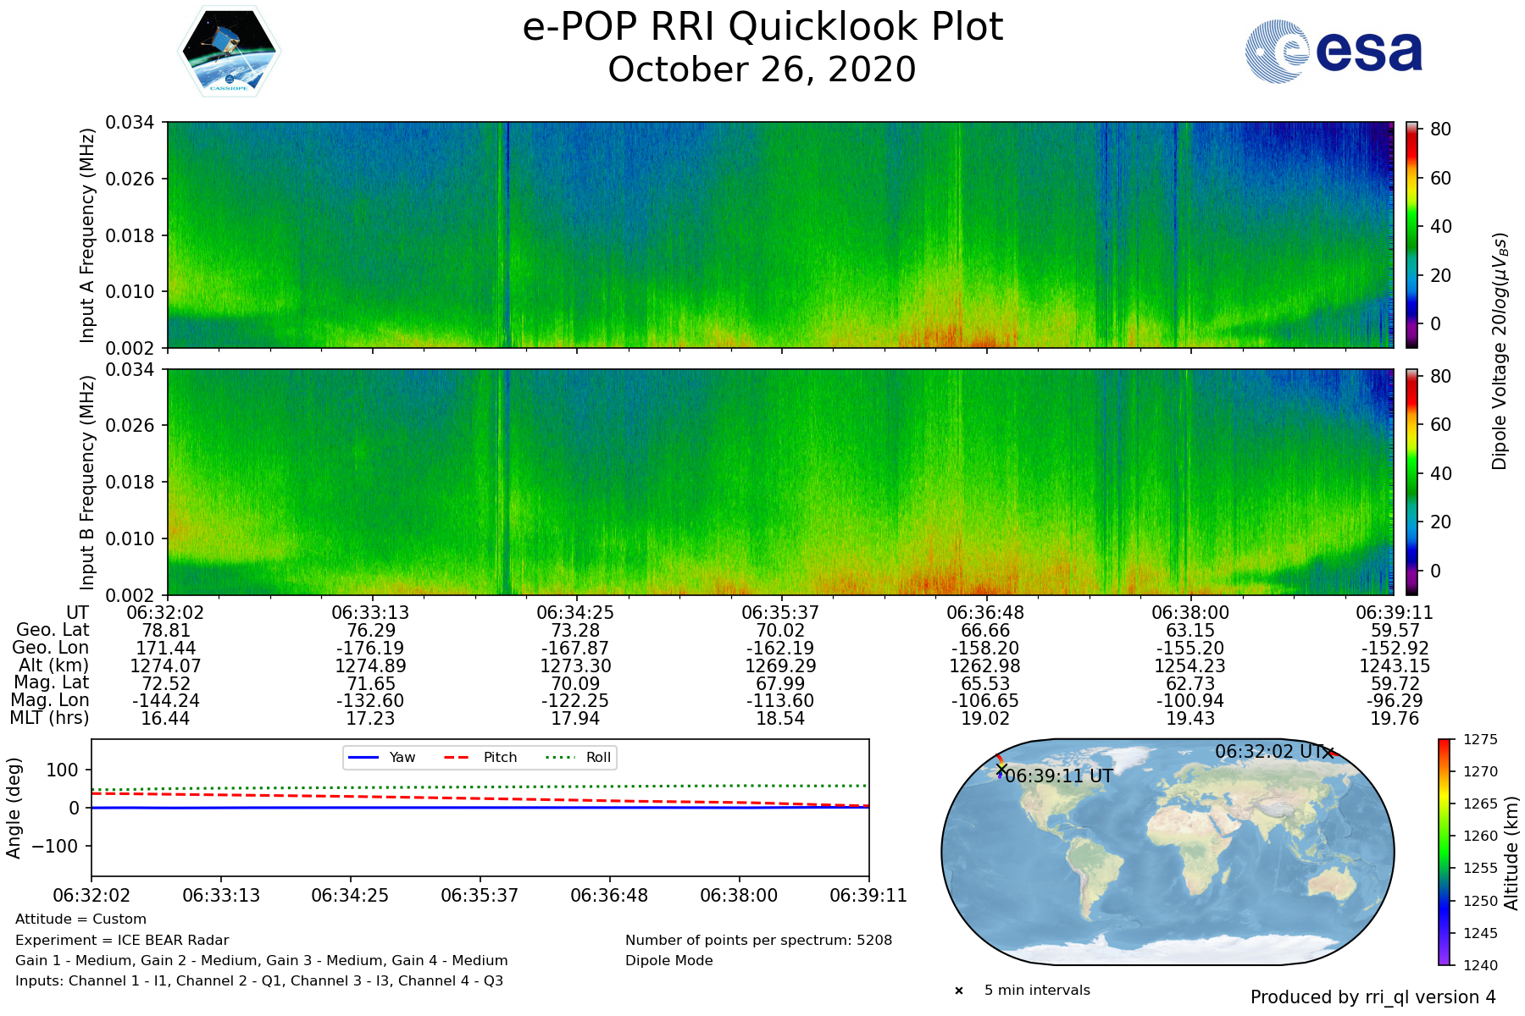This screenshot has height=1016, width=1525.
Task: Click the ESA logo
Action: [x=1334, y=52]
